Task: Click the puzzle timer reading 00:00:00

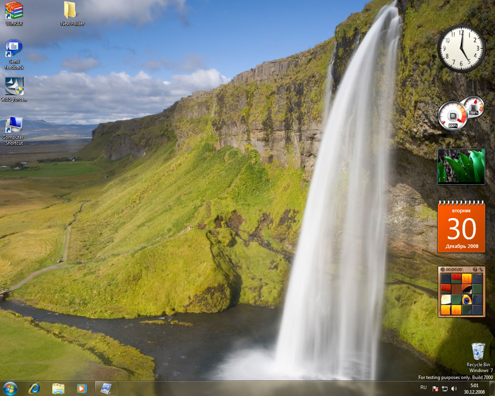Action: pos(454,270)
